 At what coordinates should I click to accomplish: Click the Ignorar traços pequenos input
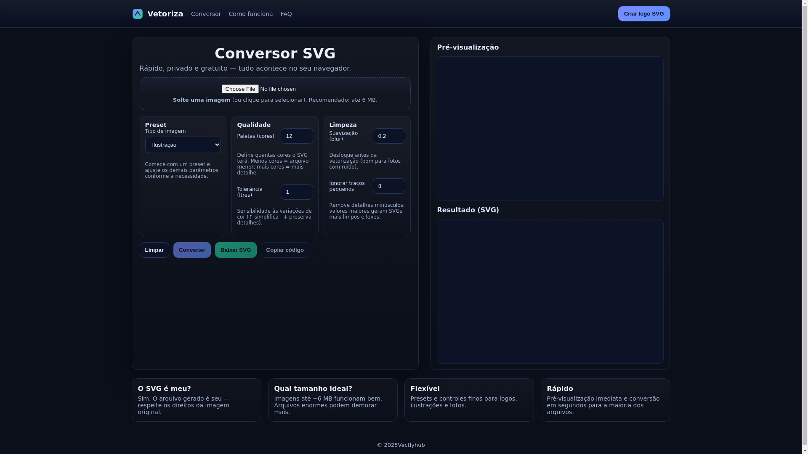(x=388, y=186)
